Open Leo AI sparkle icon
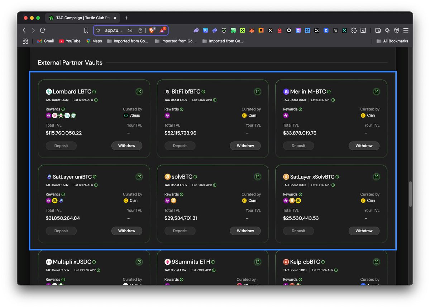Screen dimensions: 430x308 (x=387, y=30)
